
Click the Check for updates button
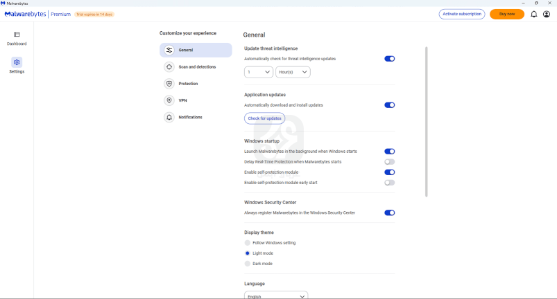click(264, 118)
